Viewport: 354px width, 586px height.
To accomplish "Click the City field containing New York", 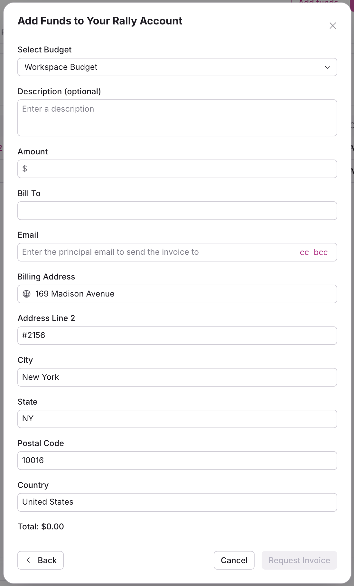I will pos(177,377).
